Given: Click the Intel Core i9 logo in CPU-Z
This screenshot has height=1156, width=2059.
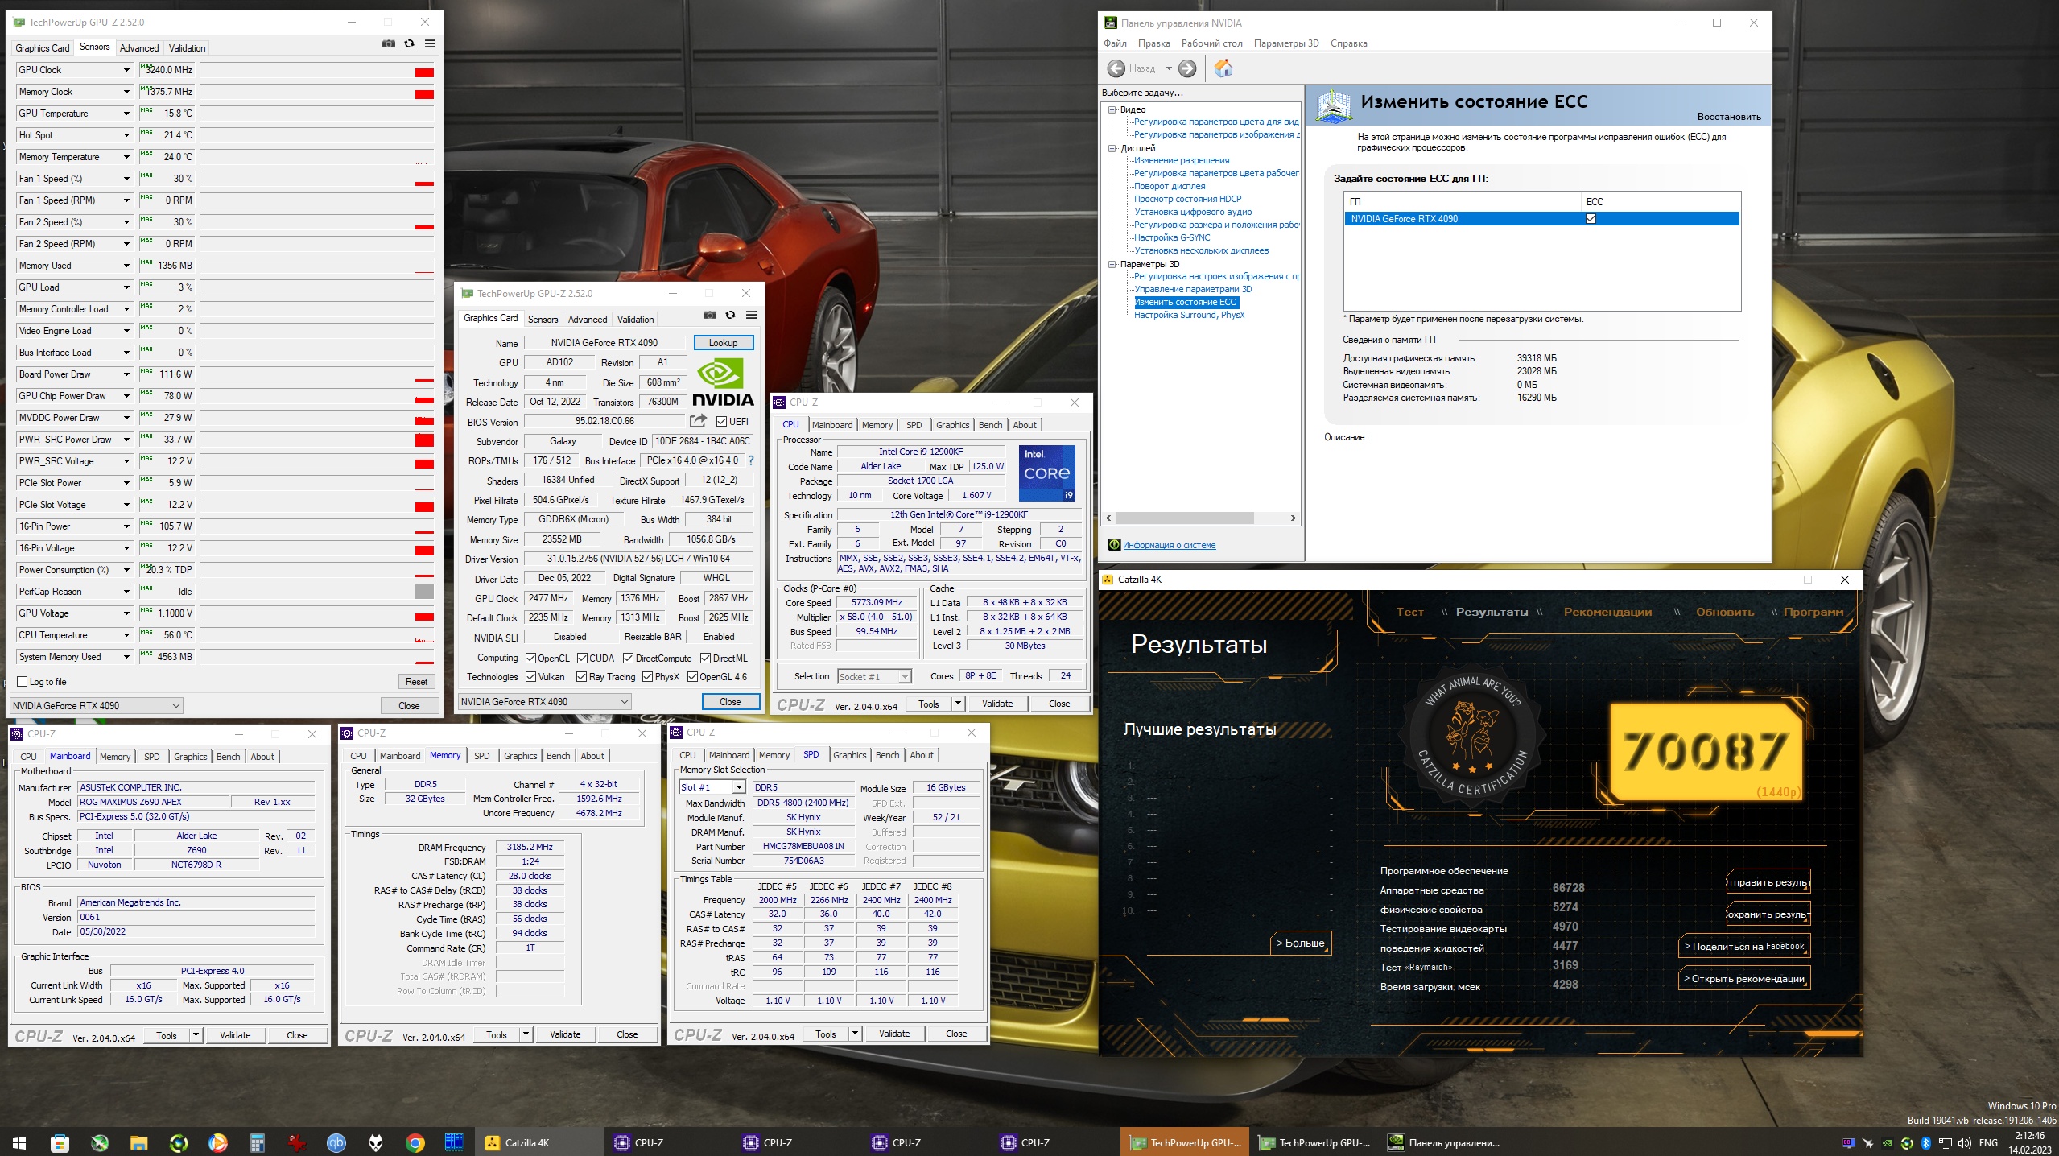Looking at the screenshot, I should click(1047, 473).
